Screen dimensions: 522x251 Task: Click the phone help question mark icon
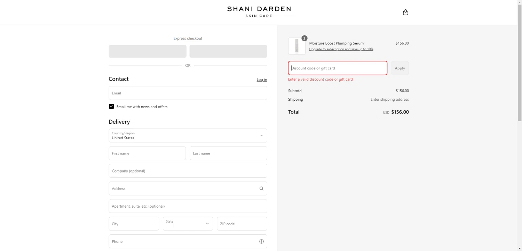[261, 242]
